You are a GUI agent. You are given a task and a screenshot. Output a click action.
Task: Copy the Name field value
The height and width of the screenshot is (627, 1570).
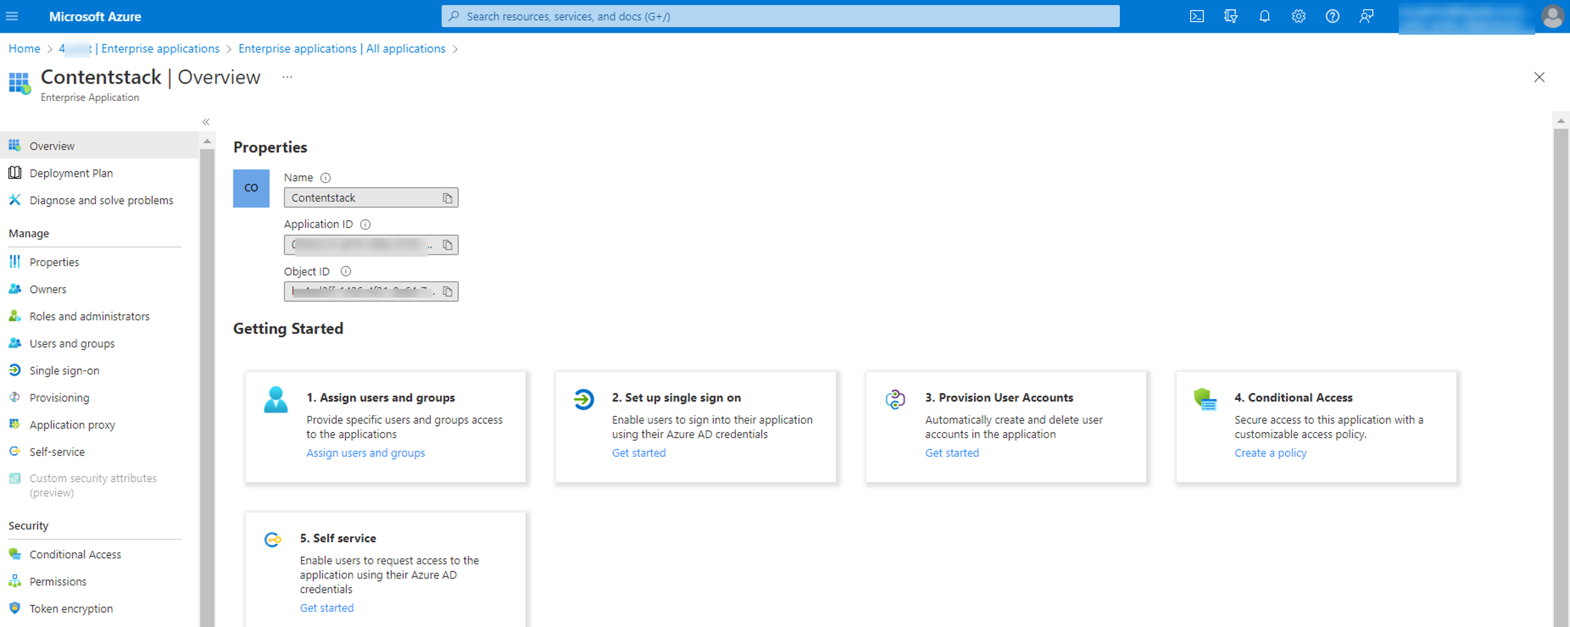point(447,198)
